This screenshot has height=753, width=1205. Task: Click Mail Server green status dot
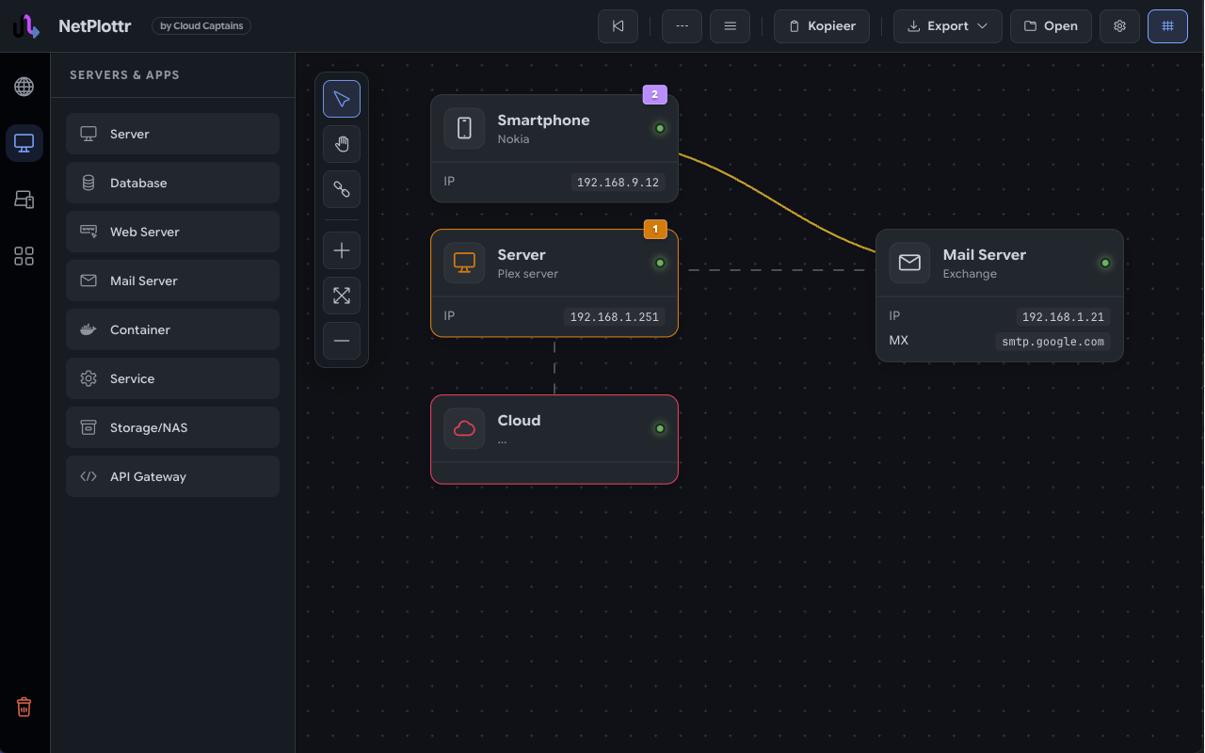click(1105, 263)
